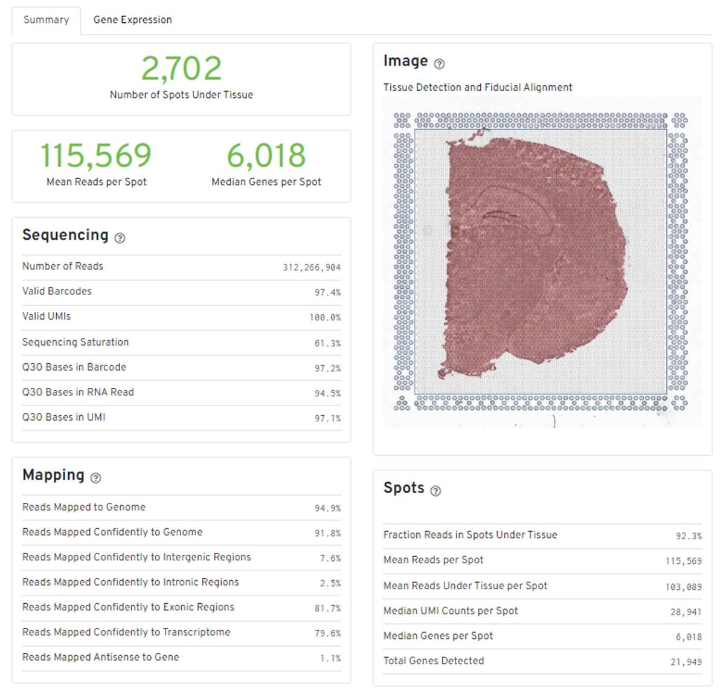Image resolution: width=720 pixels, height=692 pixels.
Task: Open the Image help icon
Action: [x=439, y=64]
